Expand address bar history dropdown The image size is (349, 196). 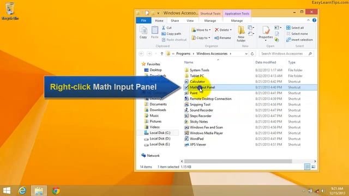click(246, 54)
